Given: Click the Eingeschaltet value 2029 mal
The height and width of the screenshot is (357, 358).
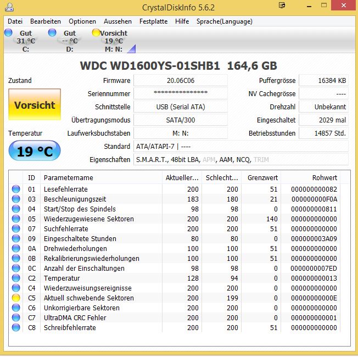Looking at the screenshot, I should [324, 120].
